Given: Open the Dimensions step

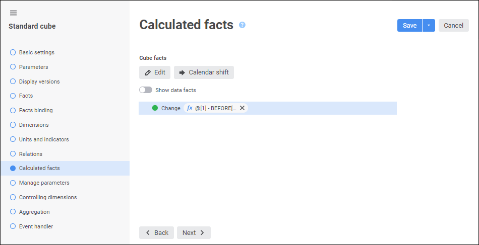Looking at the screenshot, I should (x=34, y=125).
